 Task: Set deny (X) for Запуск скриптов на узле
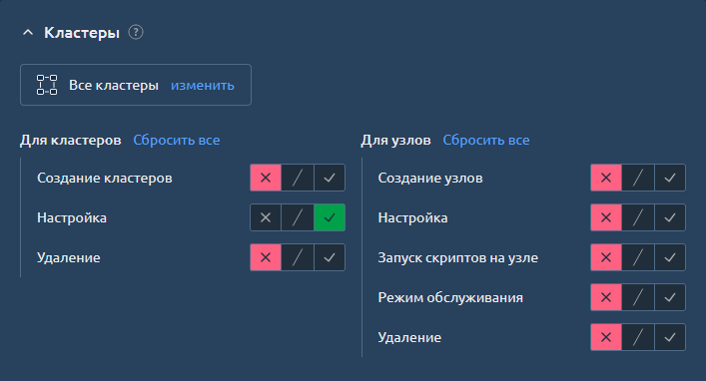[606, 257]
